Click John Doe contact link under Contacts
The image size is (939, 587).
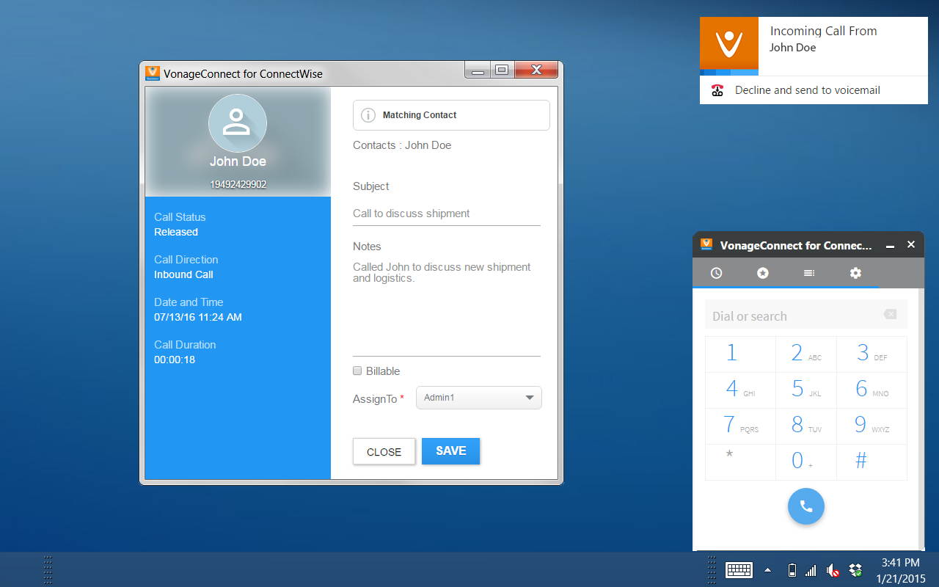(x=428, y=145)
